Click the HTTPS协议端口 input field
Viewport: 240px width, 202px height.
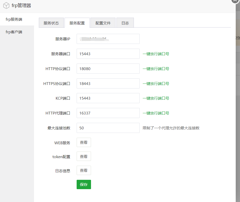point(108,83)
